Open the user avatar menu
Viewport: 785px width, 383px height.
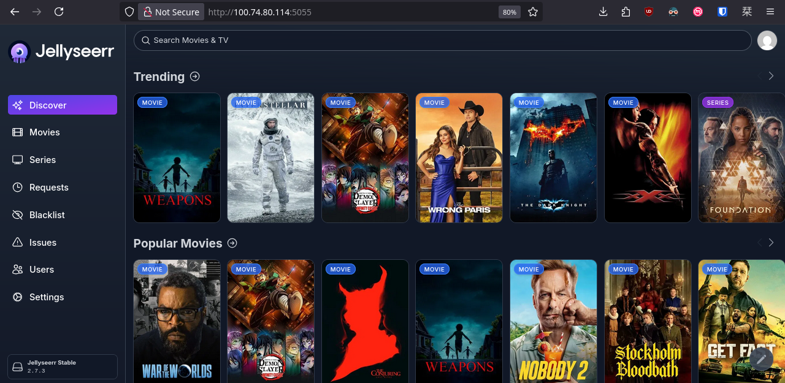click(x=767, y=40)
